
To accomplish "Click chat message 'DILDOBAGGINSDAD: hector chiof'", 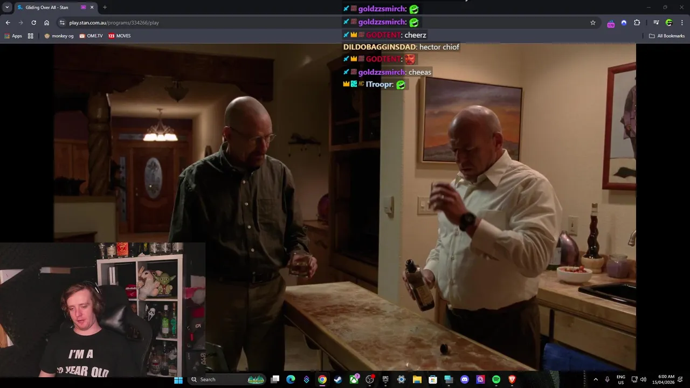I will point(401,47).
